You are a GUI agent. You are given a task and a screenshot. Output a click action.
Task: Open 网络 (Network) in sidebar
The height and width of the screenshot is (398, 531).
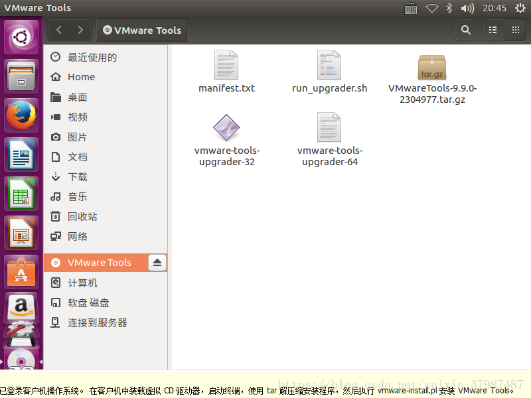pos(106,237)
